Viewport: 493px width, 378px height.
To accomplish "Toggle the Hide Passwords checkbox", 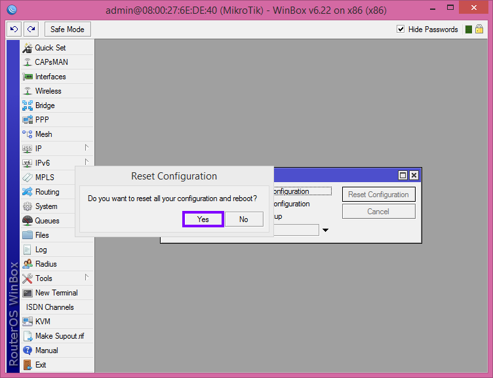I will point(401,29).
